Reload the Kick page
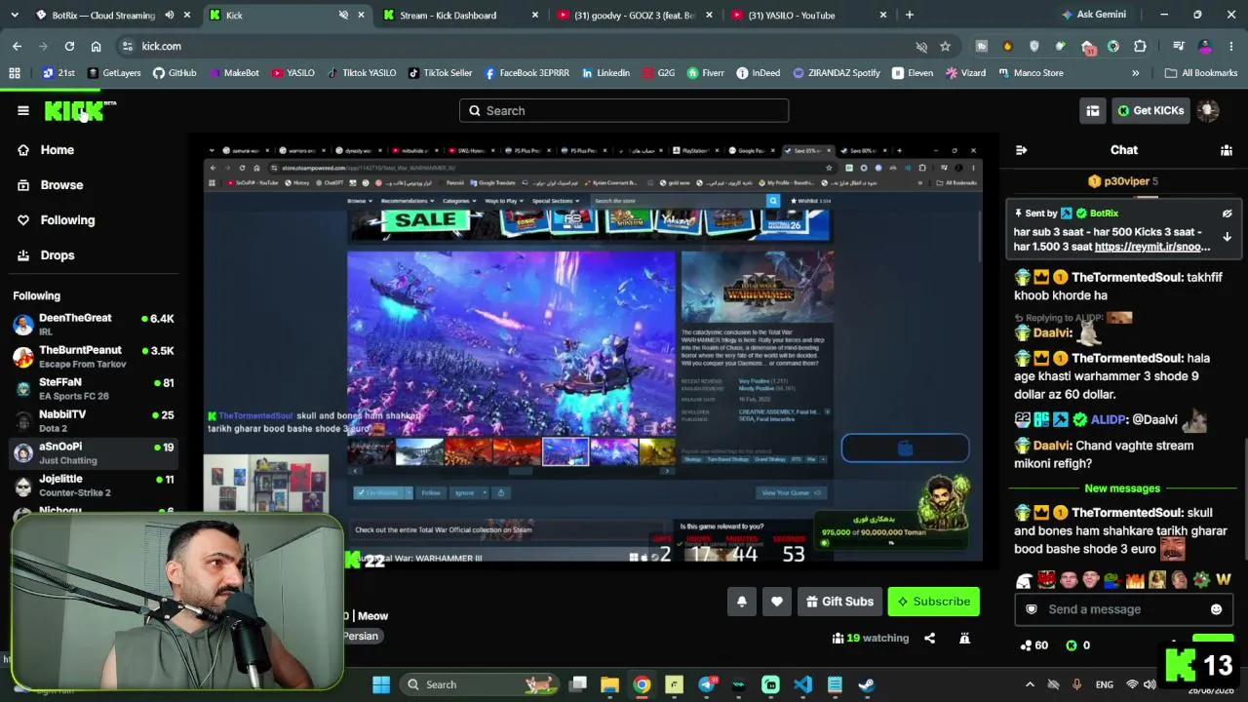The image size is (1248, 702). pyautogui.click(x=69, y=46)
